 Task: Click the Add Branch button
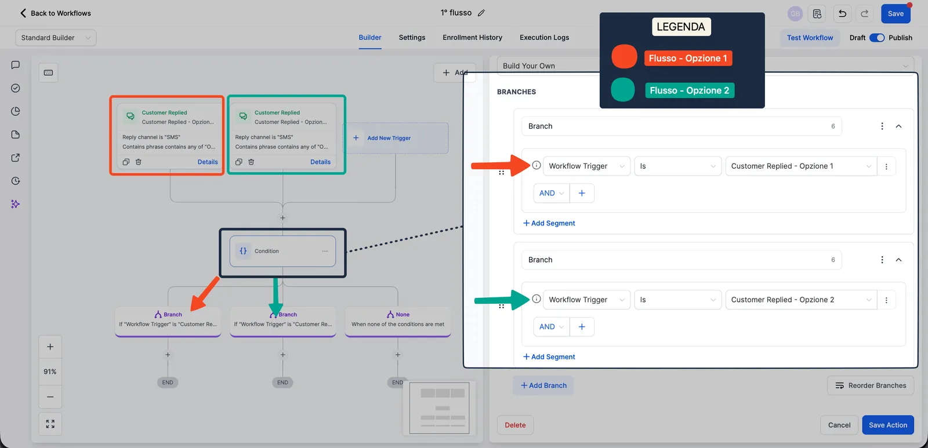(x=543, y=385)
